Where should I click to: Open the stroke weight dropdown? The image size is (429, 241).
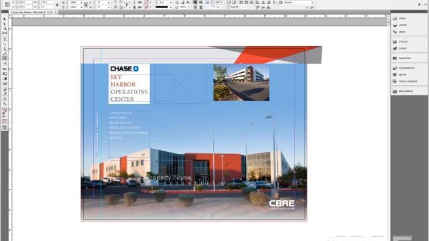coord(171,3)
